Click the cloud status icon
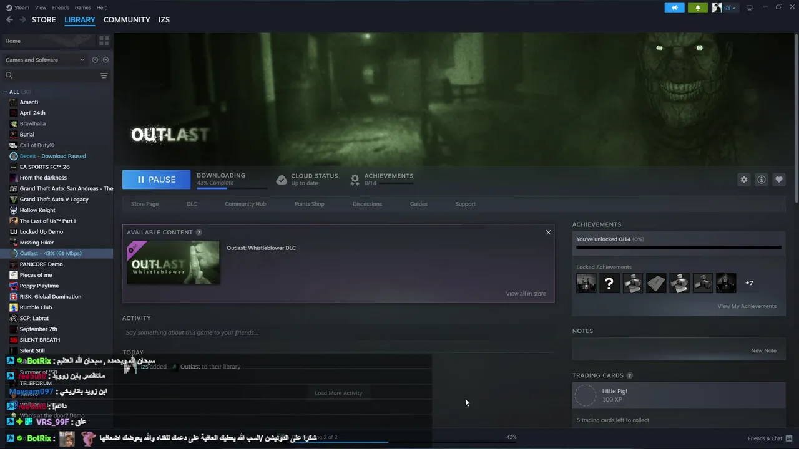The image size is (799, 449). click(x=282, y=180)
